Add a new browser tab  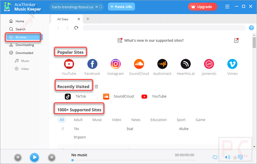tap(88, 19)
